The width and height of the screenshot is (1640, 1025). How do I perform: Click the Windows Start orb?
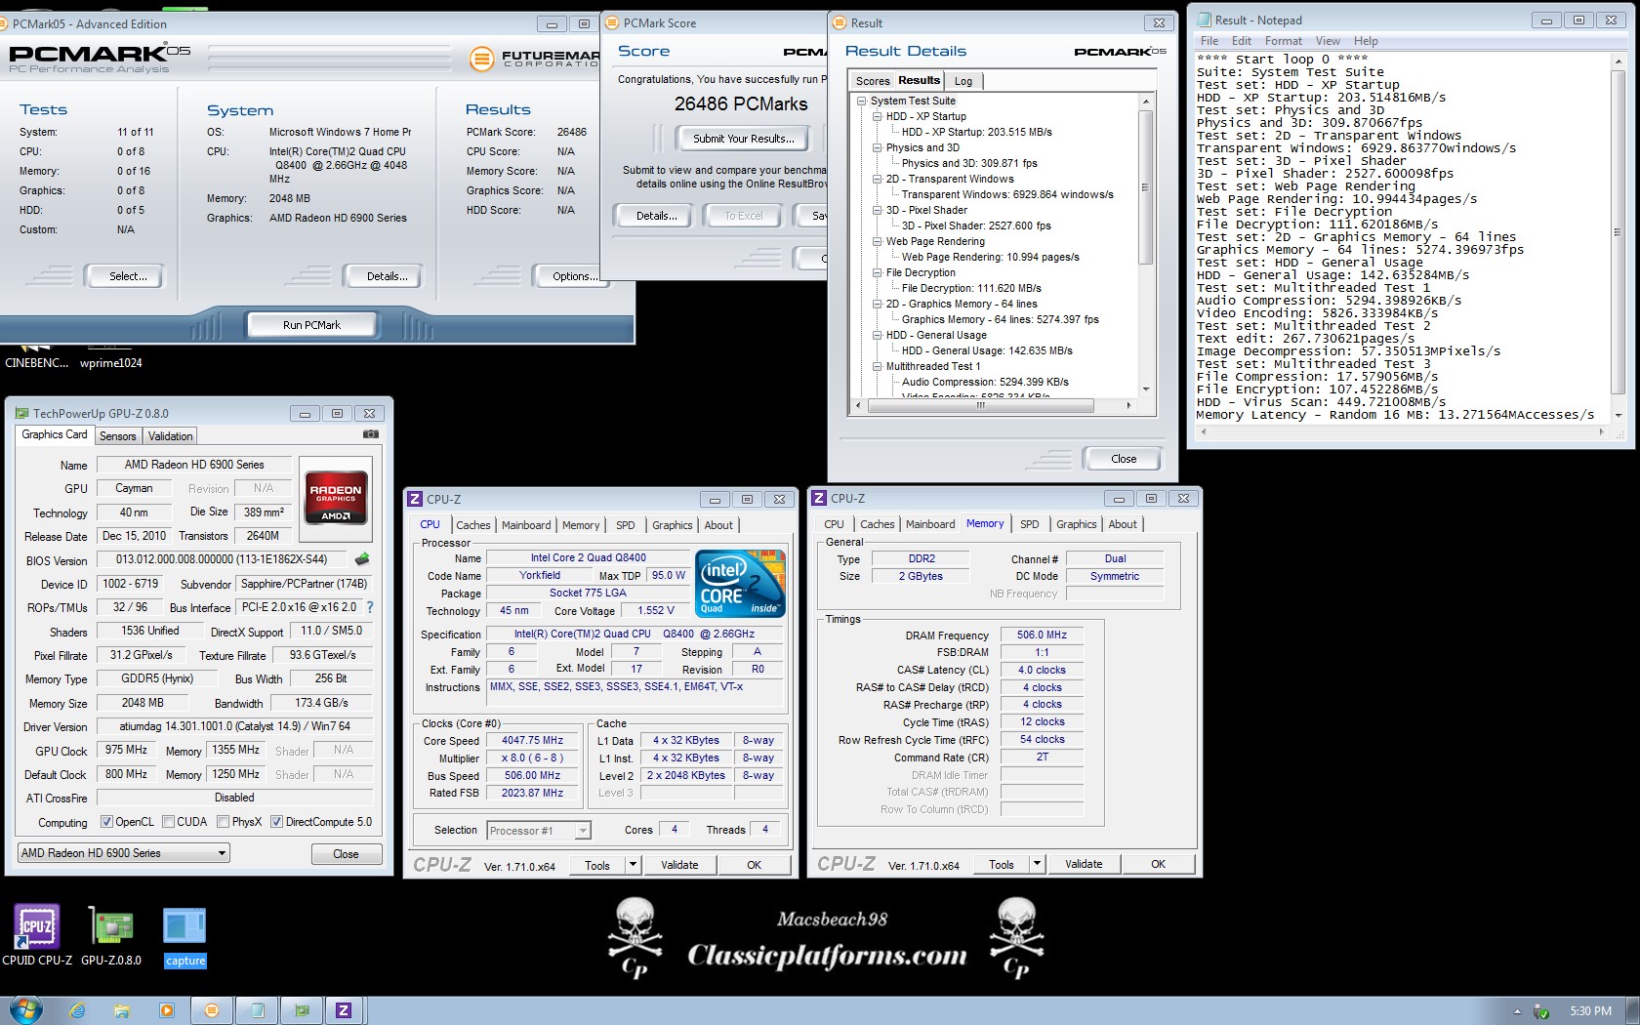[26, 1010]
